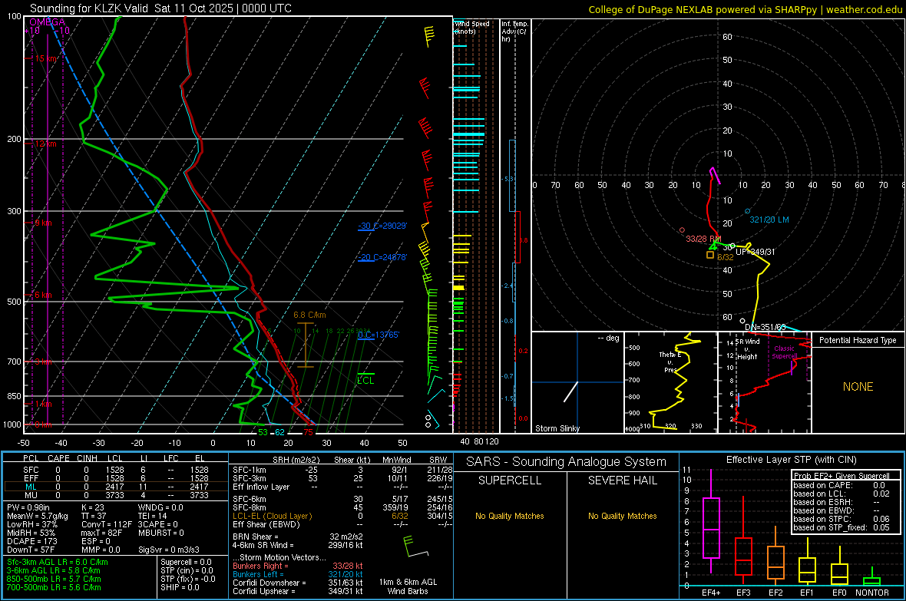Click the 15 km height marker
The height and width of the screenshot is (601, 906).
click(x=46, y=58)
